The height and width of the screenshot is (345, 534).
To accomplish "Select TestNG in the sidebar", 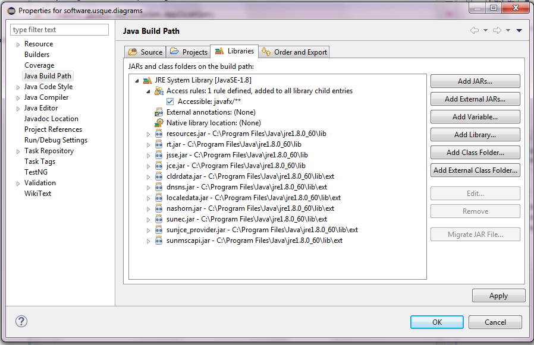I will pos(36,172).
